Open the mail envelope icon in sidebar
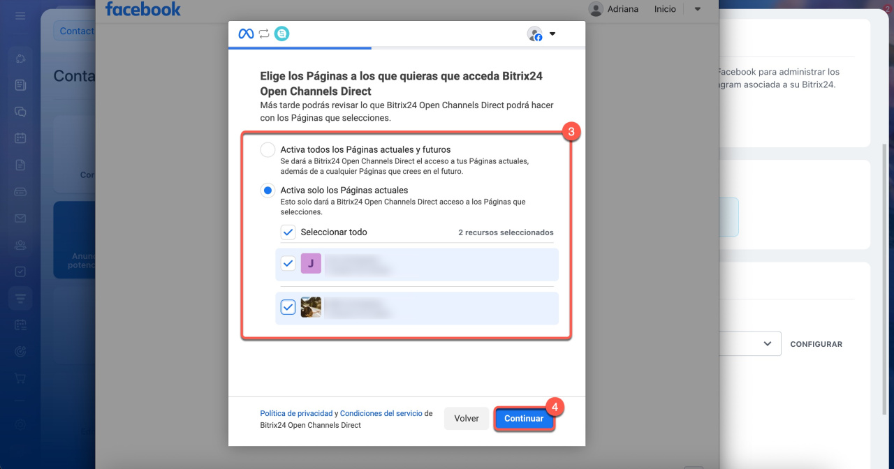Image resolution: width=894 pixels, height=469 pixels. 20,218
